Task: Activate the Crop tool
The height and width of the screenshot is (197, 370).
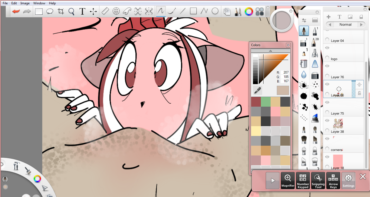Action: [x=61, y=11]
